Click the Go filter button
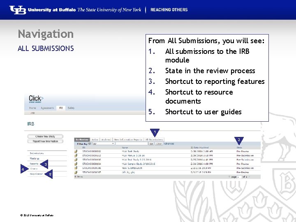Viewport: 296px width, 222px height. coord(151,143)
